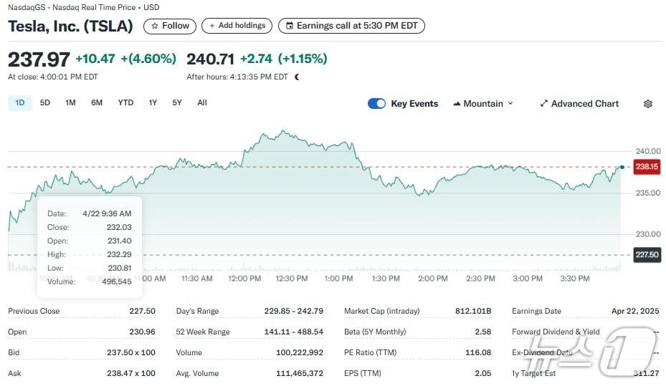
Task: Select the YTD time range
Action: click(125, 103)
